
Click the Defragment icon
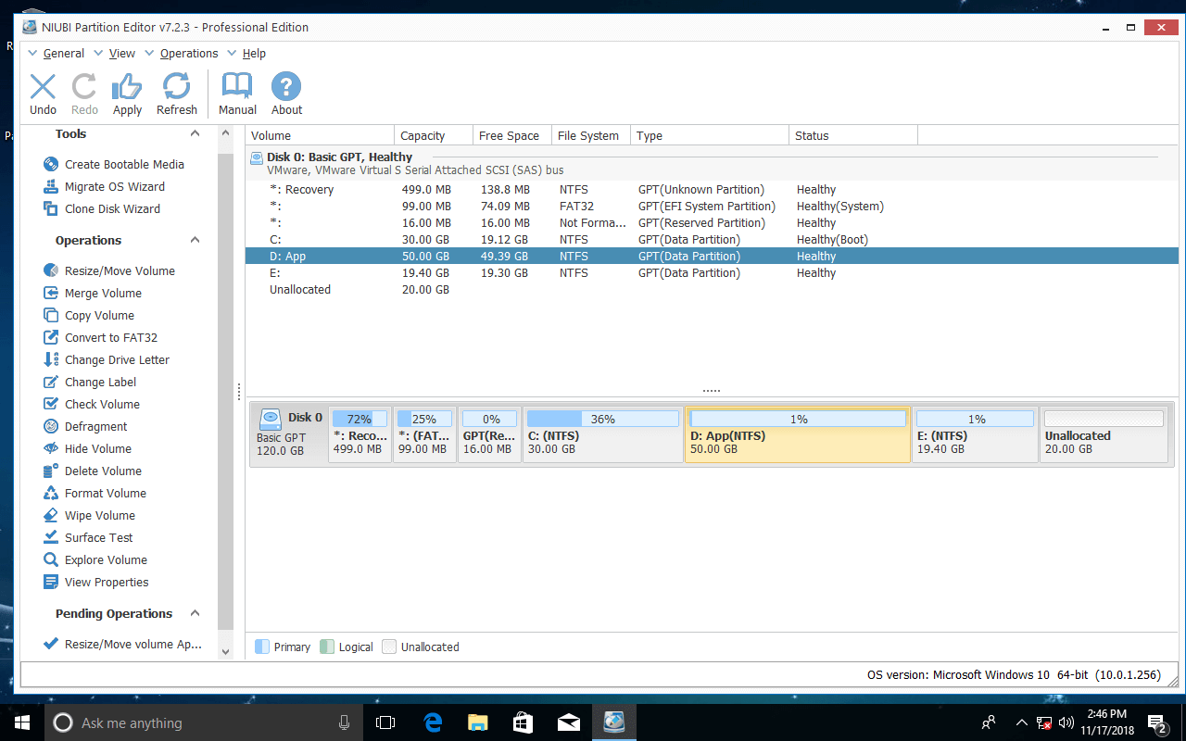point(51,426)
